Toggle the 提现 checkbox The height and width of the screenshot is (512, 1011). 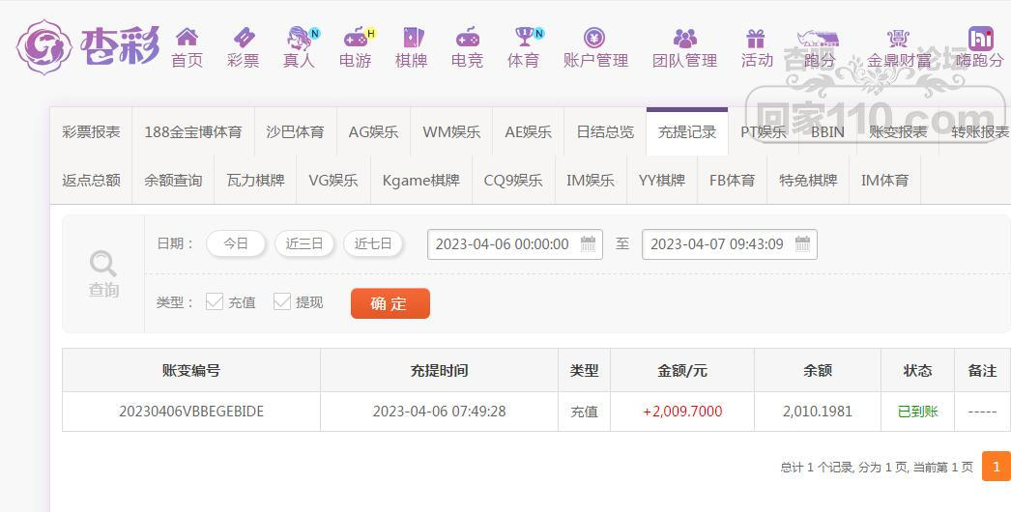click(x=282, y=301)
